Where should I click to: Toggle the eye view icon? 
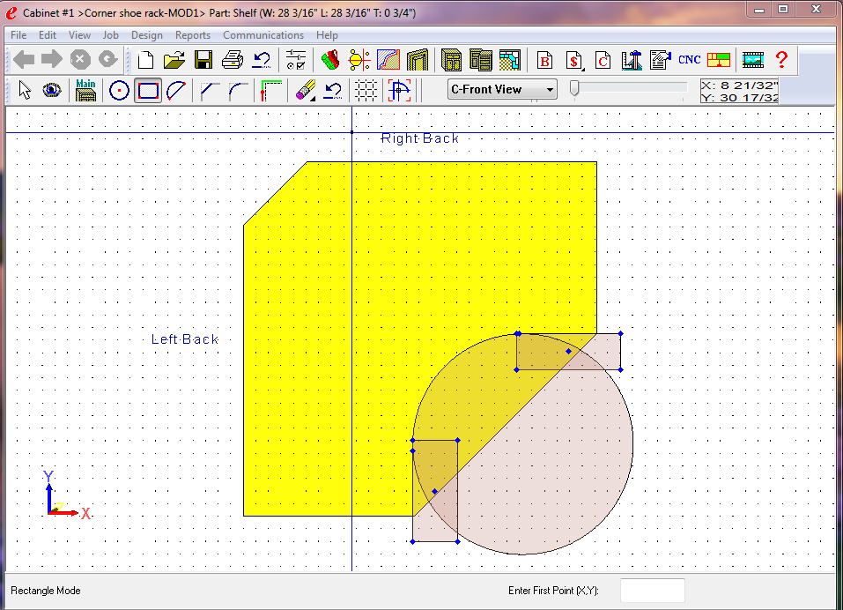(52, 90)
